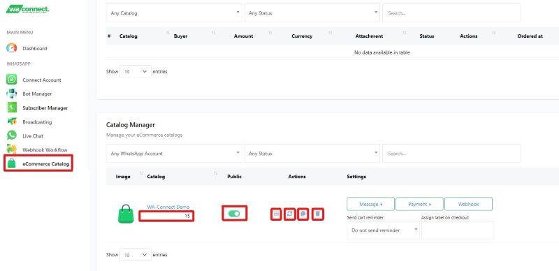This screenshot has height=271, width=559.
Task: Click the Broadcasting megaphone icon
Action: point(12,122)
